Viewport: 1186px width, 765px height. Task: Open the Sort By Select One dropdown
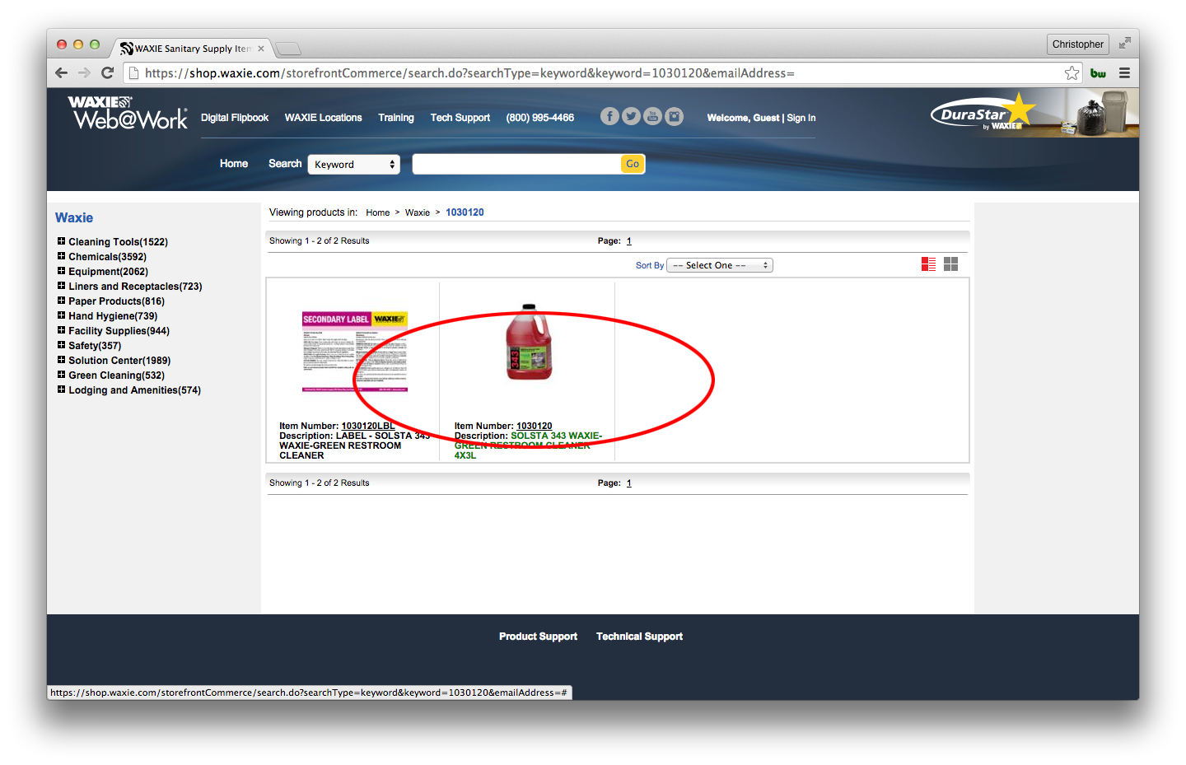pyautogui.click(x=720, y=265)
